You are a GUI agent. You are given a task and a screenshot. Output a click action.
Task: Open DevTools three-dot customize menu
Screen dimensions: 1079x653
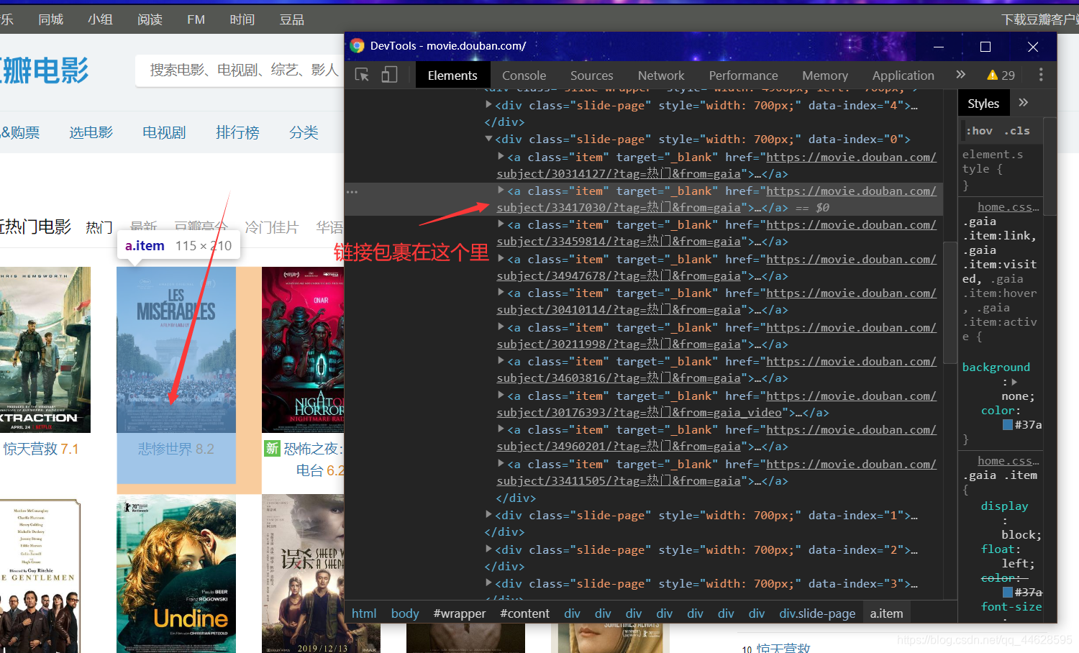(x=1041, y=75)
